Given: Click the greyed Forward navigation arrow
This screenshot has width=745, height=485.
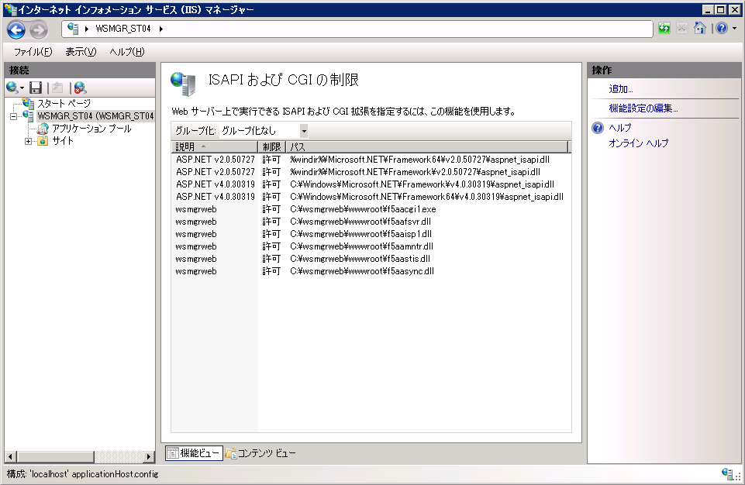Looking at the screenshot, I should (39, 30).
